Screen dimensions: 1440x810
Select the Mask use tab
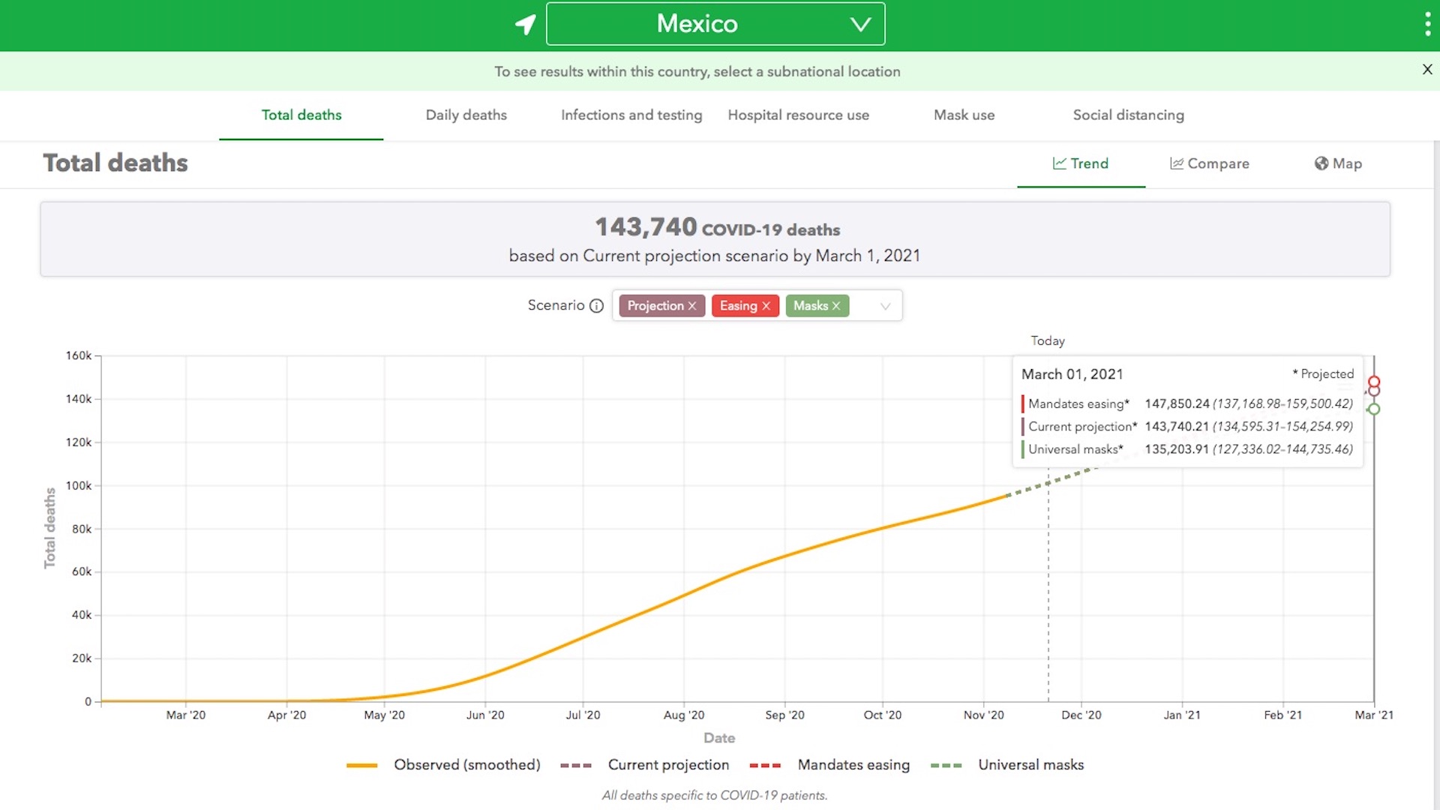click(x=964, y=115)
